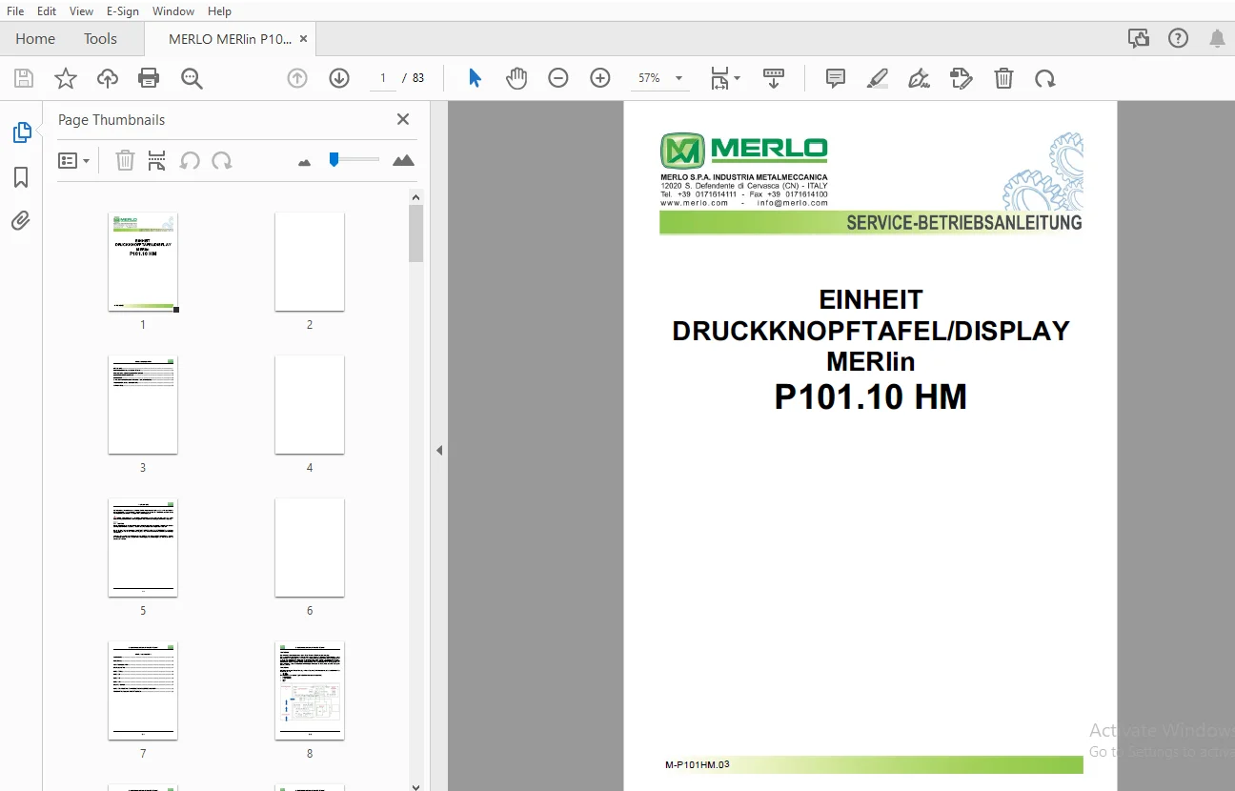Rotate thumbnails counterclockwise
Viewport: 1235px width, 791px height.
click(x=190, y=160)
